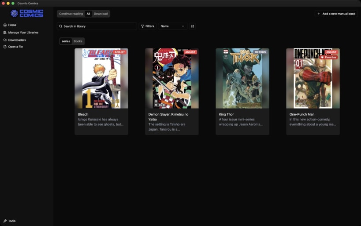Click the ANILIST badge on Bleach
361x226 pixels.
pos(120,52)
